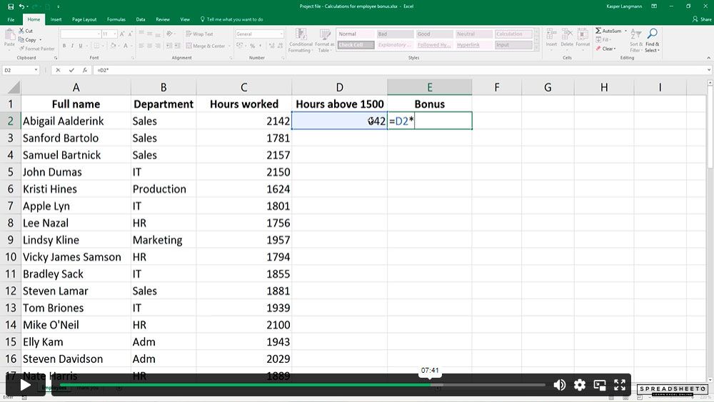The height and width of the screenshot is (402, 714).
Task: Mute the video volume speaker icon
Action: [x=559, y=385]
